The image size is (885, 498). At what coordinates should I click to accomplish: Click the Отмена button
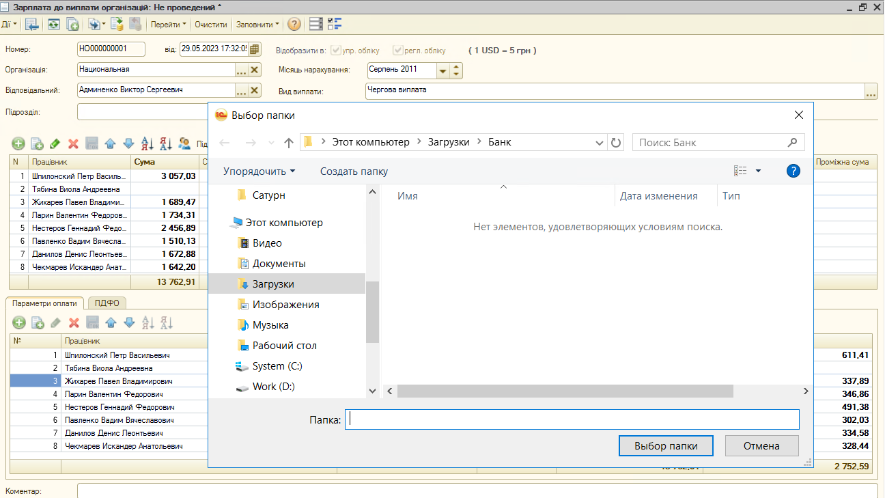pos(761,446)
